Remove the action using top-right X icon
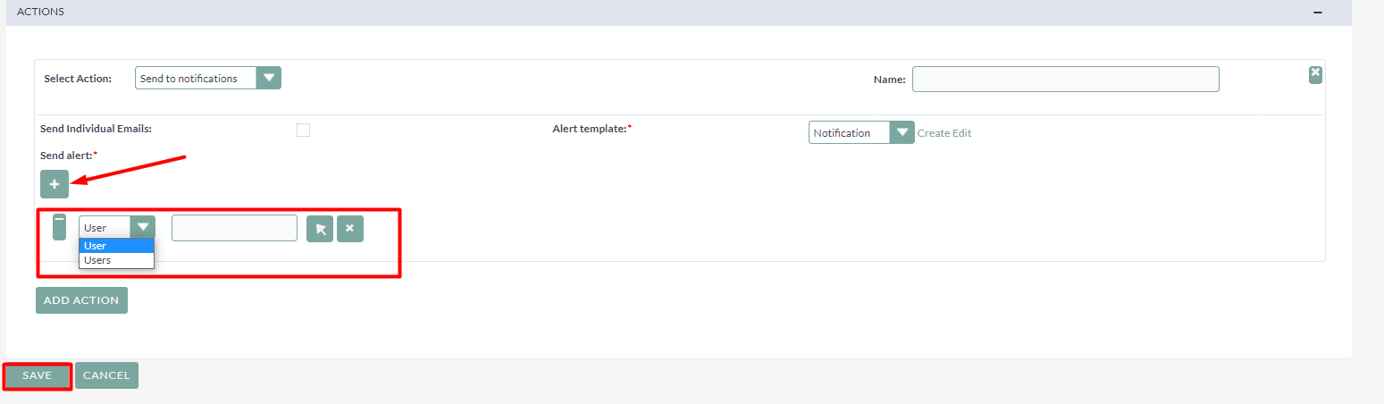 coord(1315,74)
